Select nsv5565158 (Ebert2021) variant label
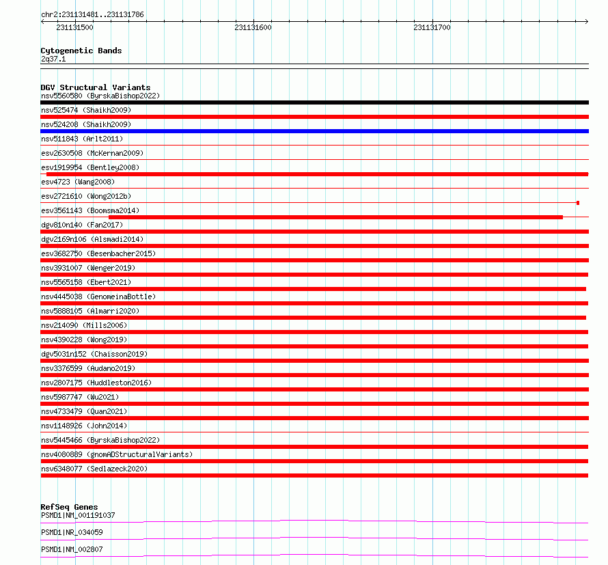The height and width of the screenshot is (565, 608). [x=86, y=282]
